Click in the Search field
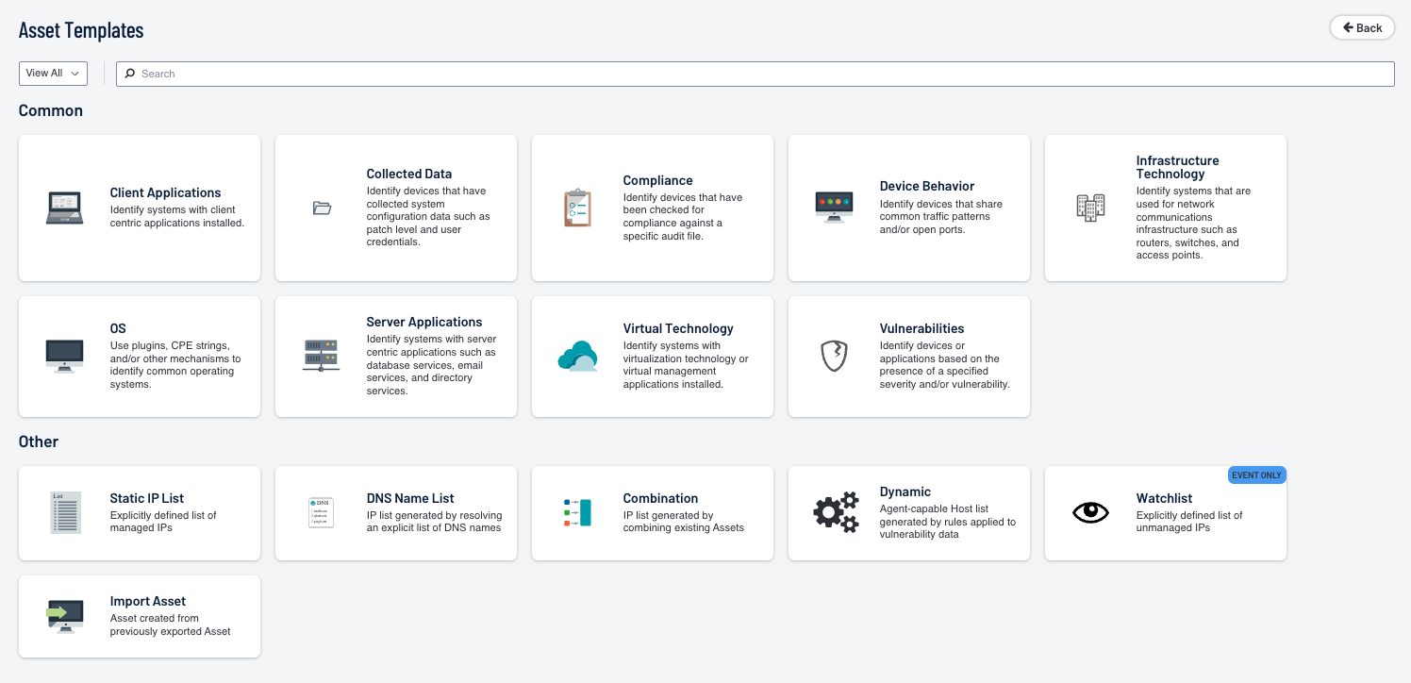Viewport: 1411px width, 683px height. pyautogui.click(x=755, y=74)
